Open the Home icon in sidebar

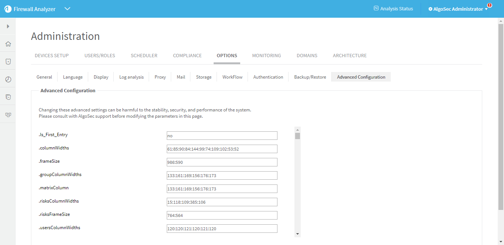8,44
